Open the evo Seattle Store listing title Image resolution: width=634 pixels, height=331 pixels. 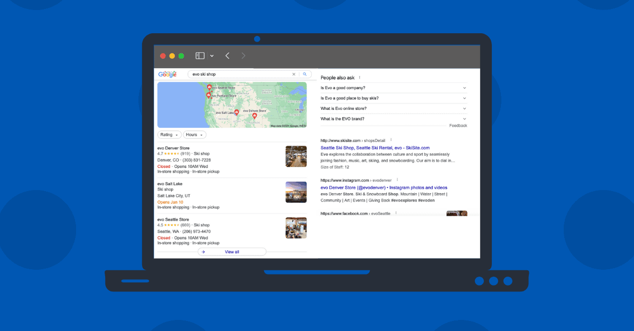coord(173,220)
